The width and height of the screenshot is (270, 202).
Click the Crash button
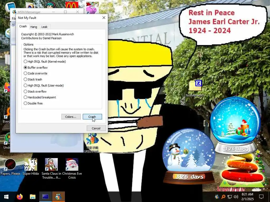click(92, 117)
